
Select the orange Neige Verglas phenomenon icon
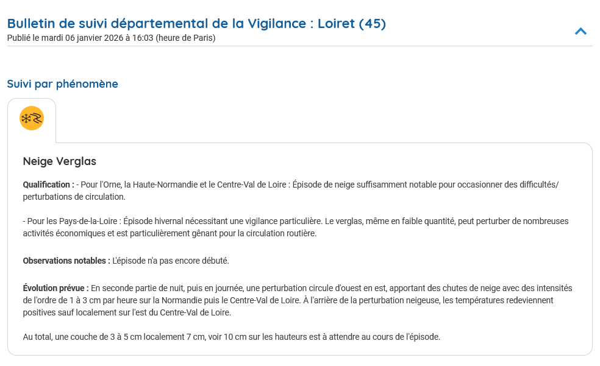tap(32, 118)
